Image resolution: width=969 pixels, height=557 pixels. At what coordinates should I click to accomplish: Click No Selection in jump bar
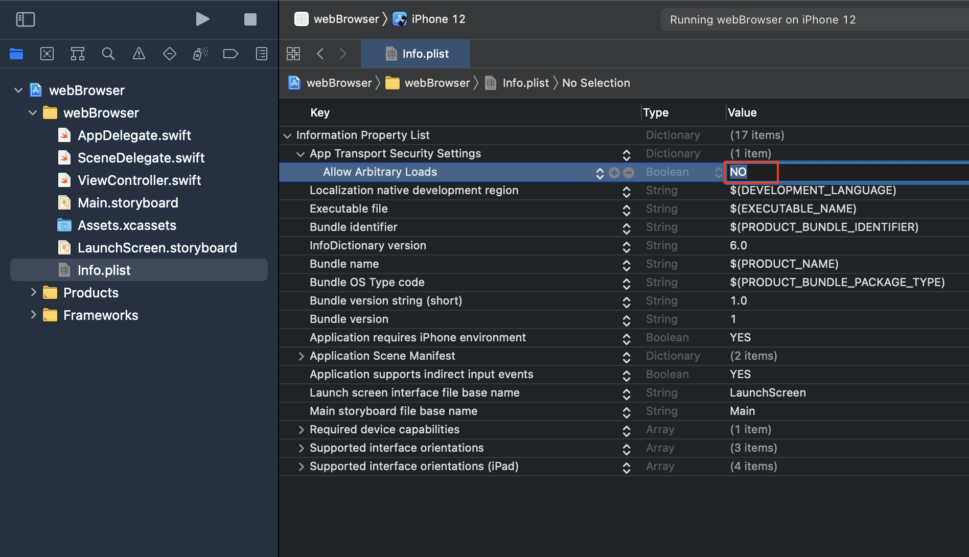(596, 83)
